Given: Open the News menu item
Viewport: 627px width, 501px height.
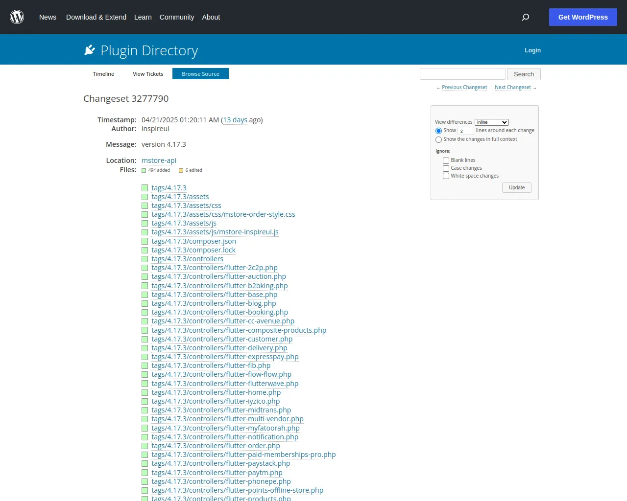Looking at the screenshot, I should click(x=48, y=17).
